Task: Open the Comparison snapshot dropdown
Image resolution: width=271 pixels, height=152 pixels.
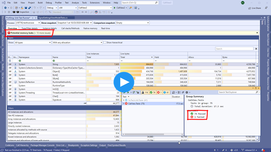Action: tap(132, 23)
